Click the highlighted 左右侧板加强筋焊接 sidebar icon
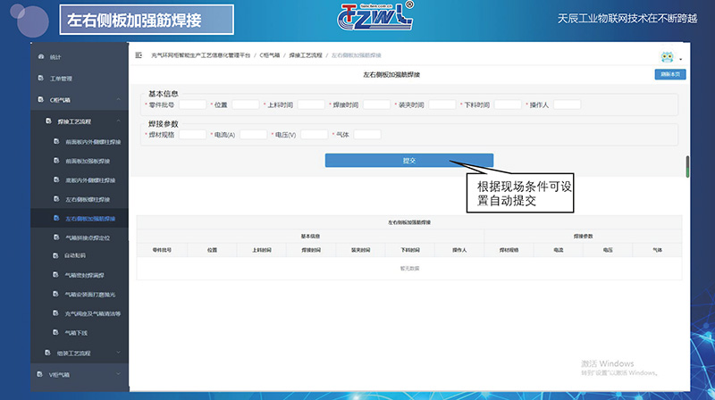Image resolution: width=715 pixels, height=400 pixels. tap(56, 218)
